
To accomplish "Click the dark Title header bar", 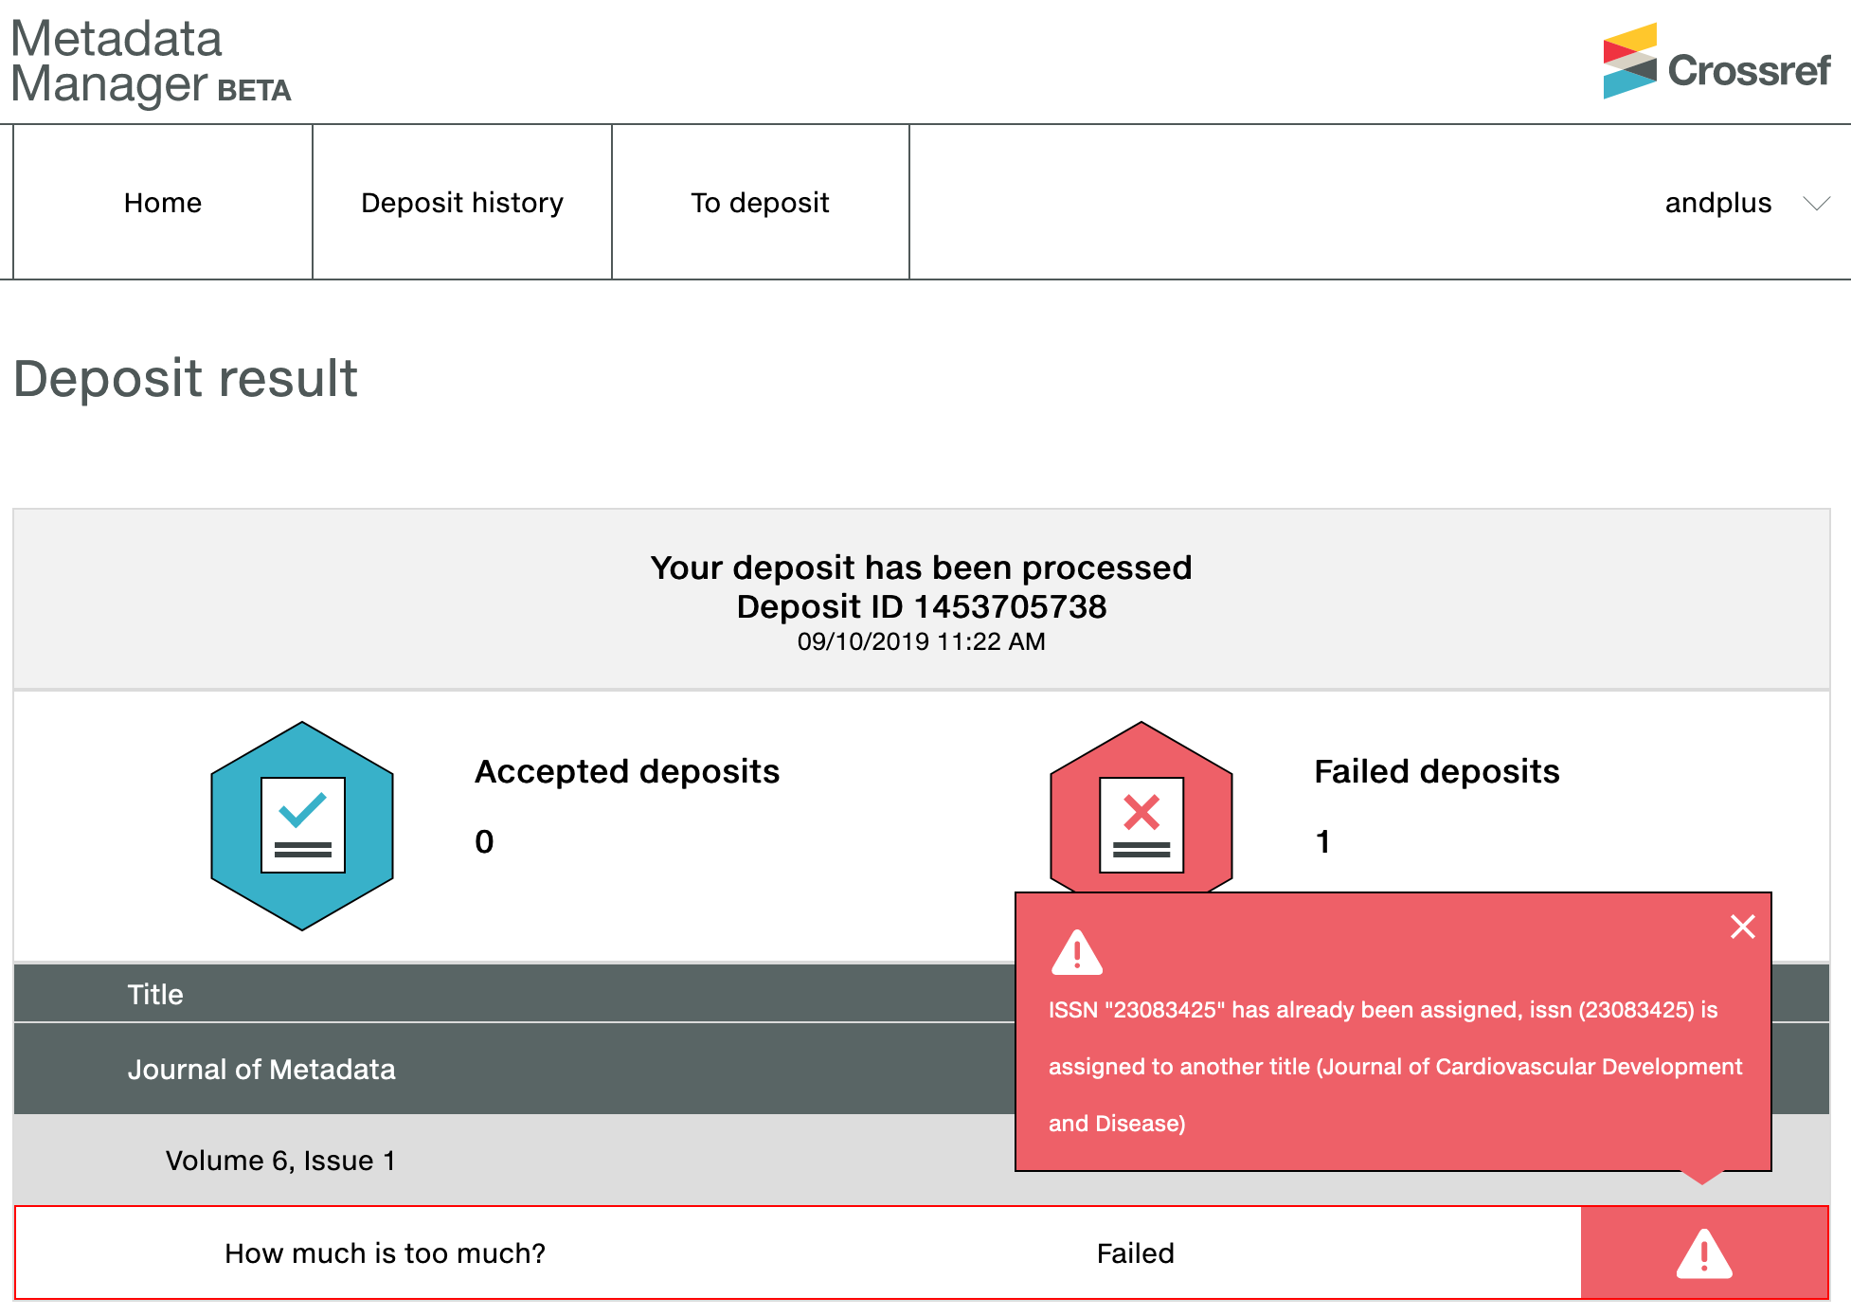I will (x=154, y=994).
